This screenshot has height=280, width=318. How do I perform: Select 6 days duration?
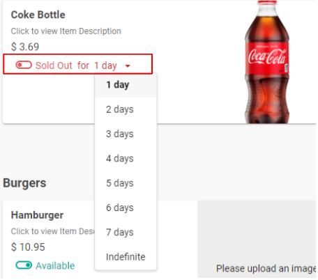(x=126, y=208)
